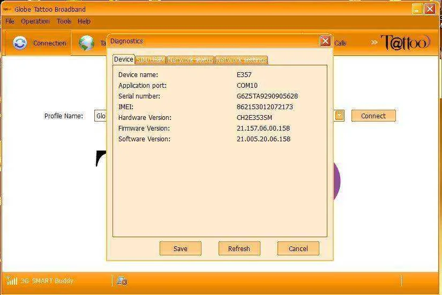Screen dimensions: 442x295
Task: Click the device name value E357
Action: coord(244,74)
